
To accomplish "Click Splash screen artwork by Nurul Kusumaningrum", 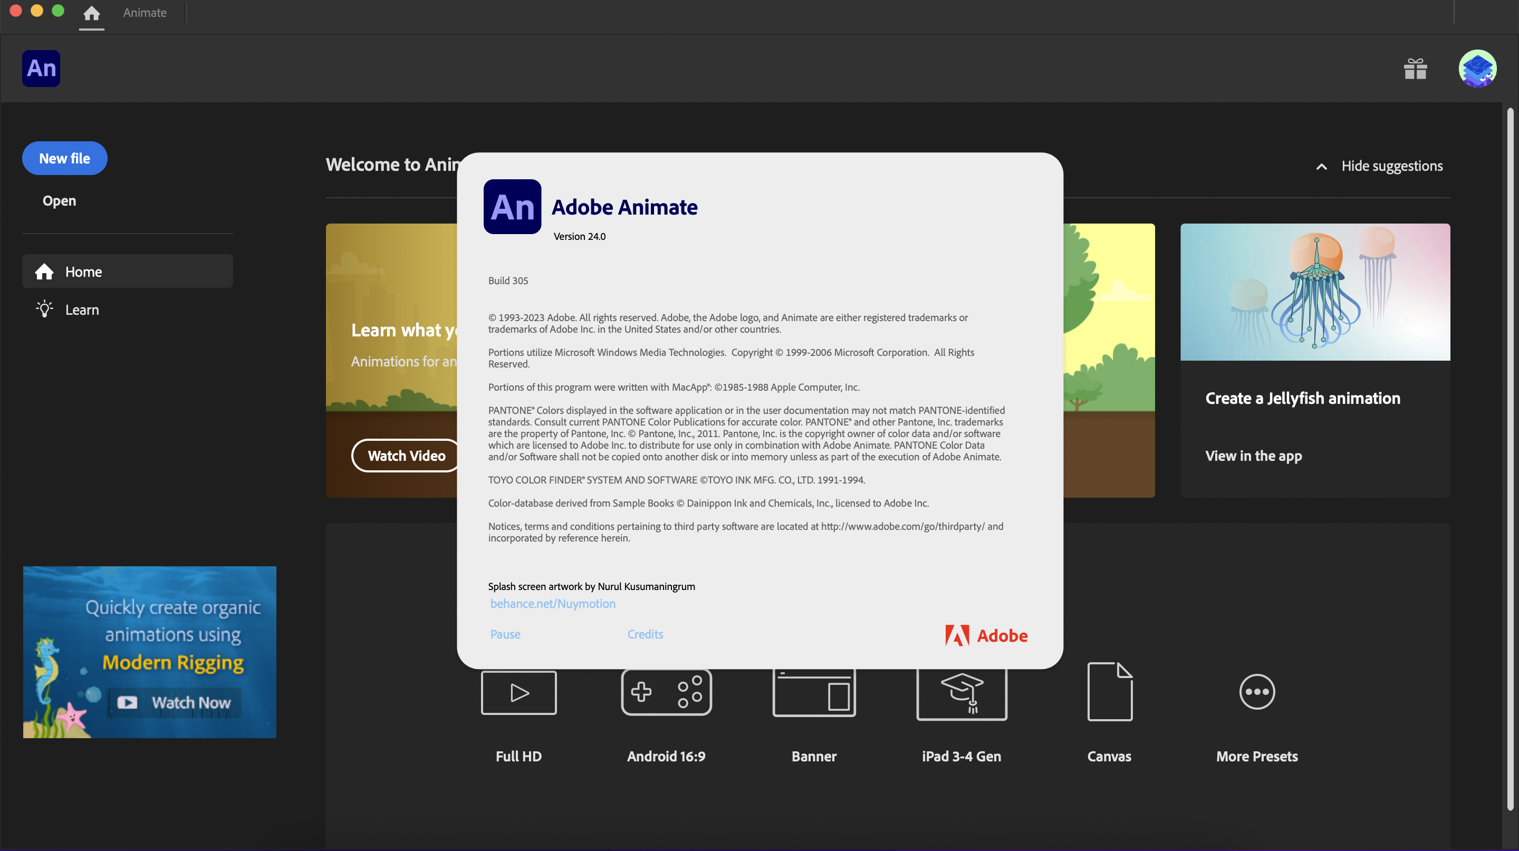I will tap(591, 586).
